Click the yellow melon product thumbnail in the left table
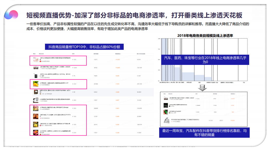Image resolution: width=270 pixels, height=151 pixels. coord(35,124)
